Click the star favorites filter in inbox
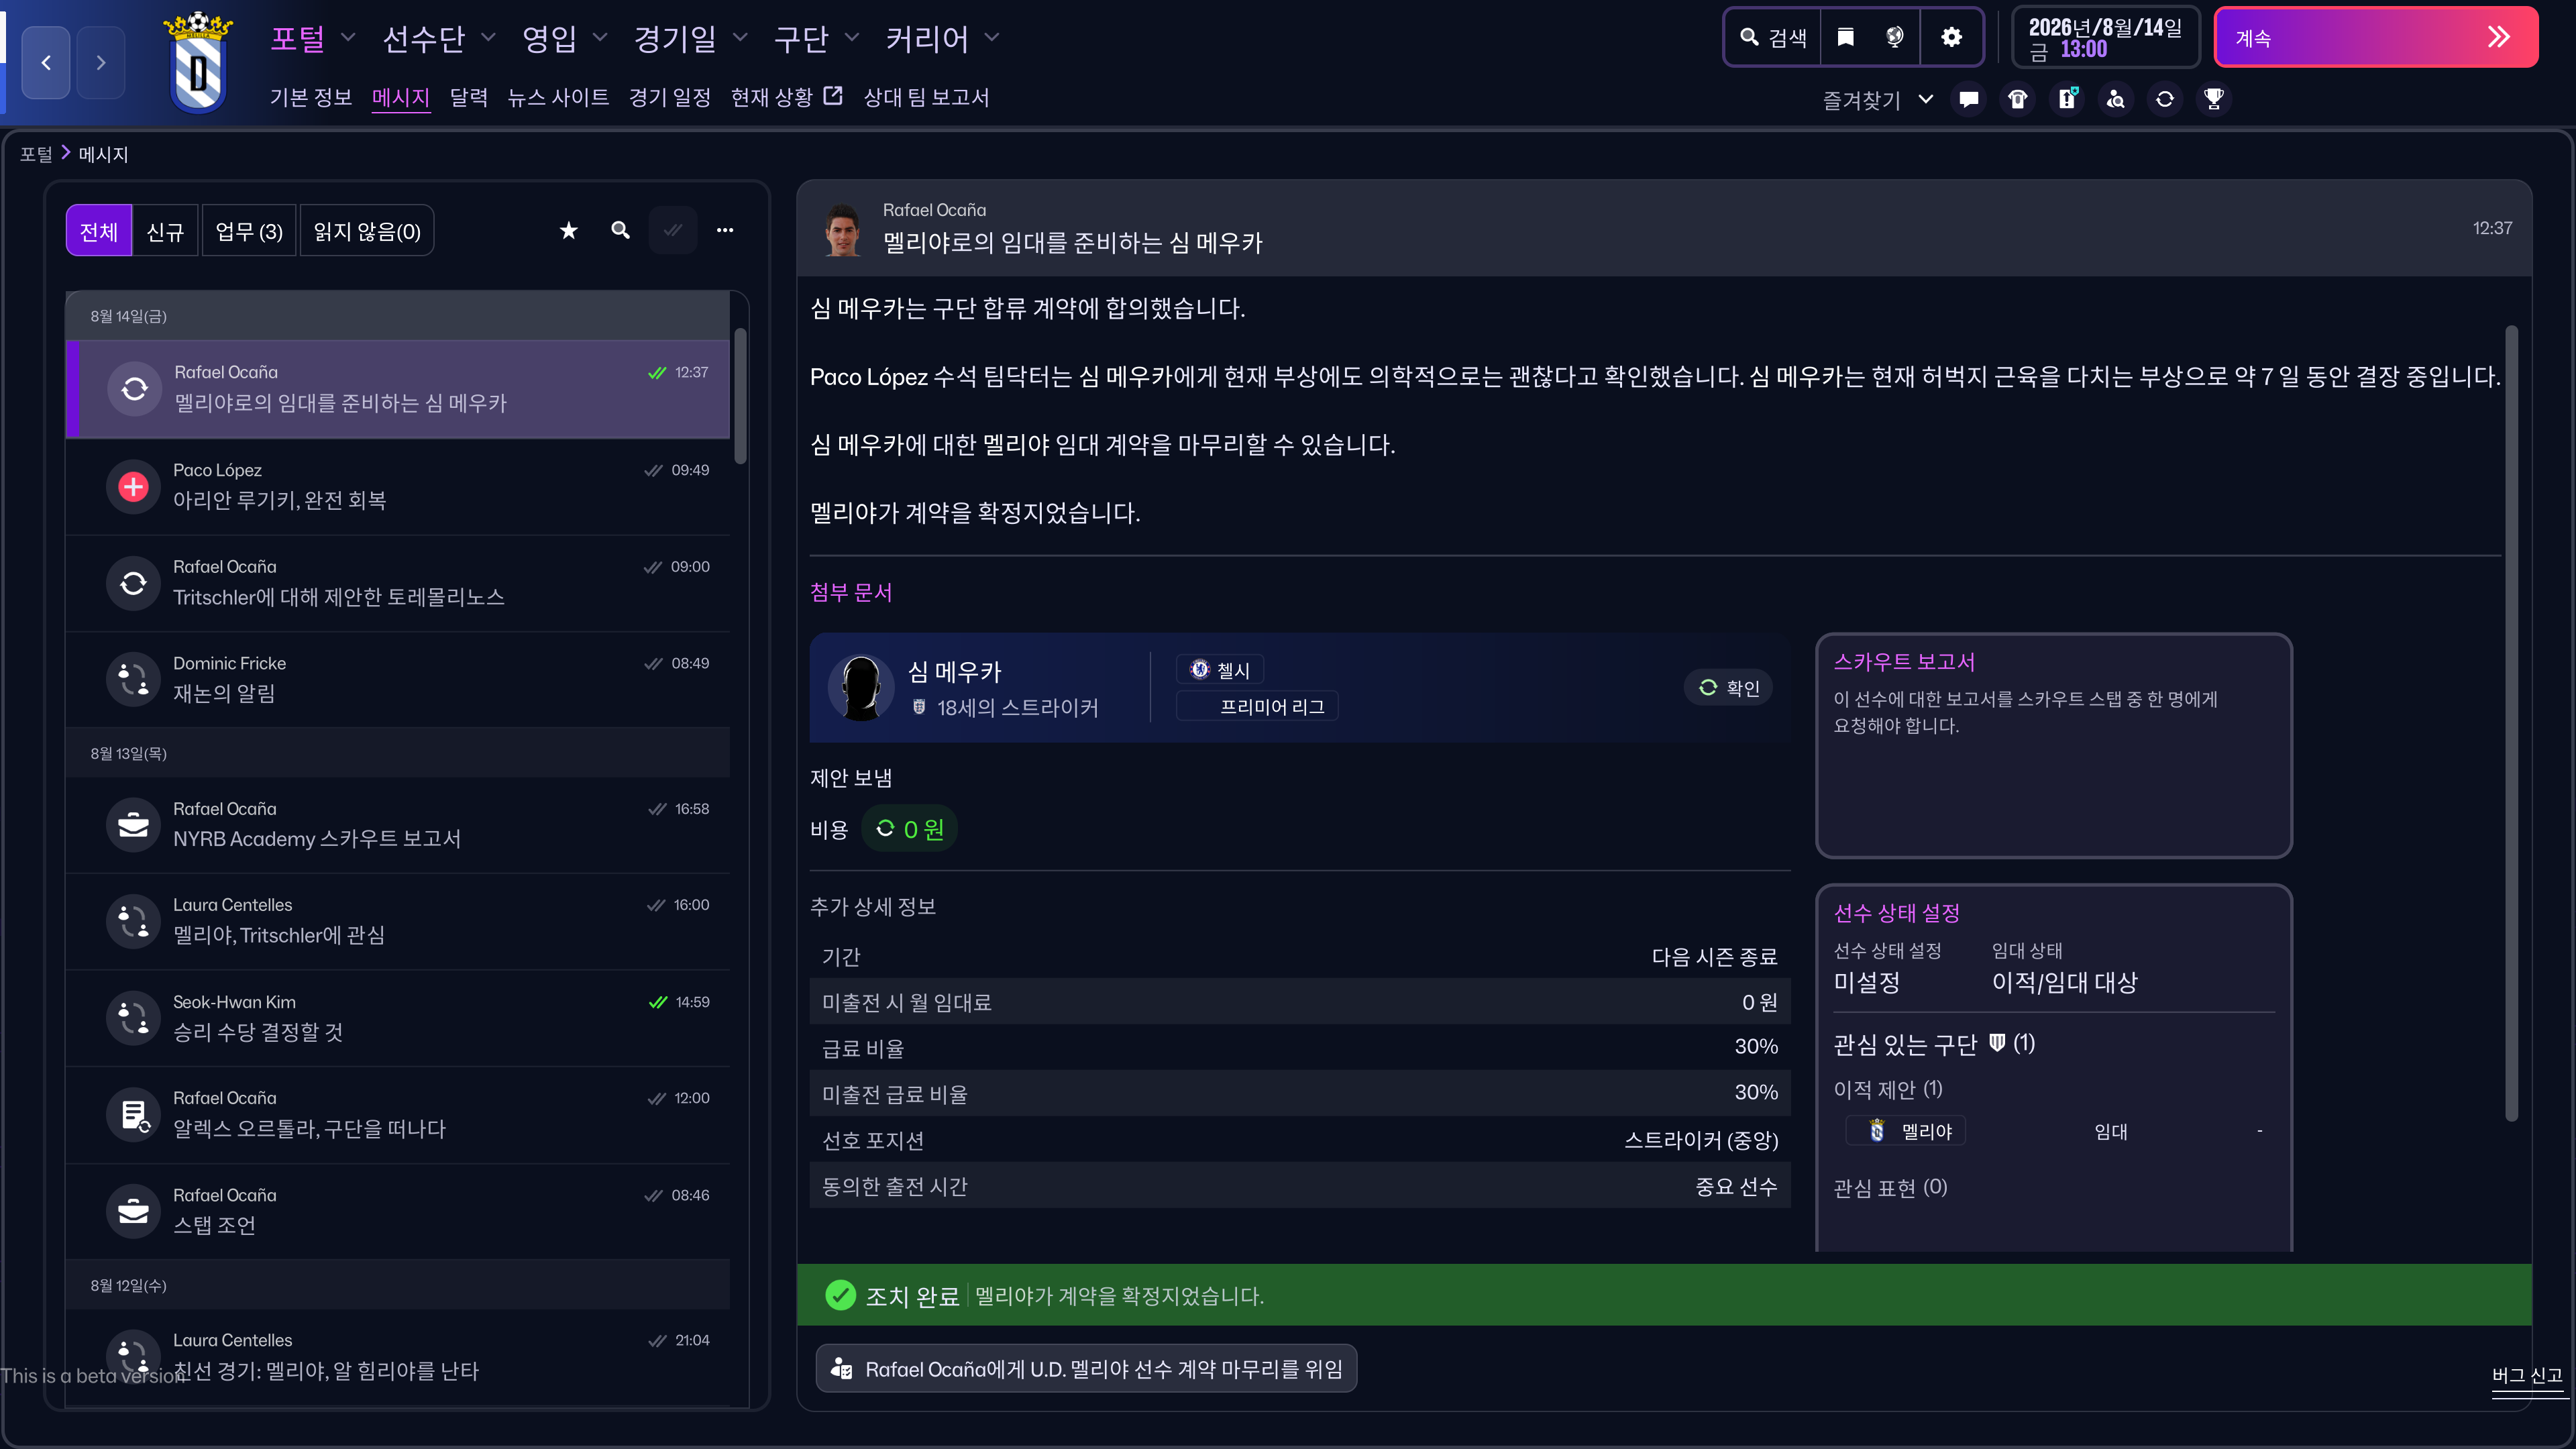Viewport: 2576px width, 1449px height. pos(568,231)
